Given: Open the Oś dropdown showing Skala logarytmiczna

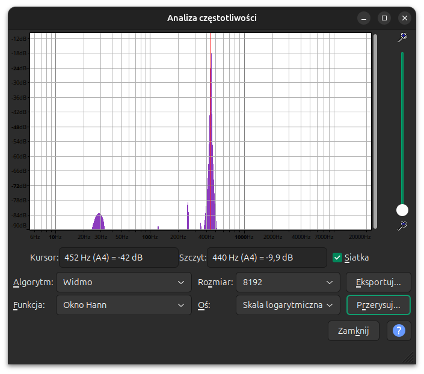Looking at the screenshot, I should pyautogui.click(x=287, y=305).
